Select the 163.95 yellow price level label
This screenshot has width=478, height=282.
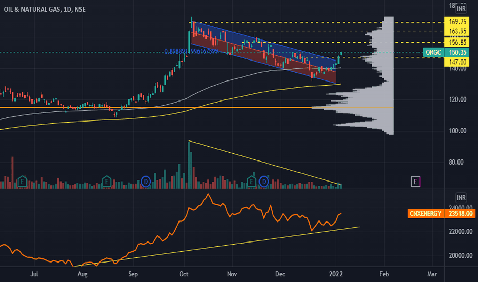click(x=457, y=31)
